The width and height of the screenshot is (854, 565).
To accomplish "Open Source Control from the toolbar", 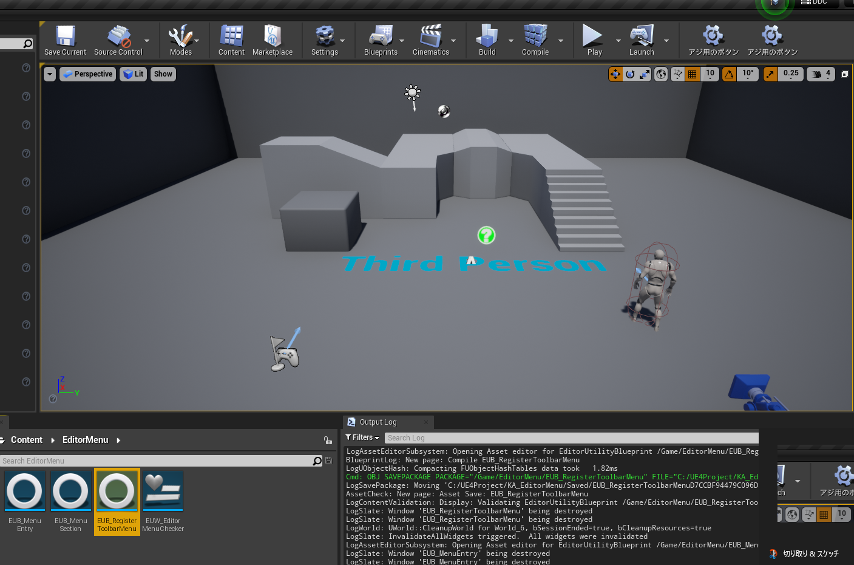I will (118, 41).
